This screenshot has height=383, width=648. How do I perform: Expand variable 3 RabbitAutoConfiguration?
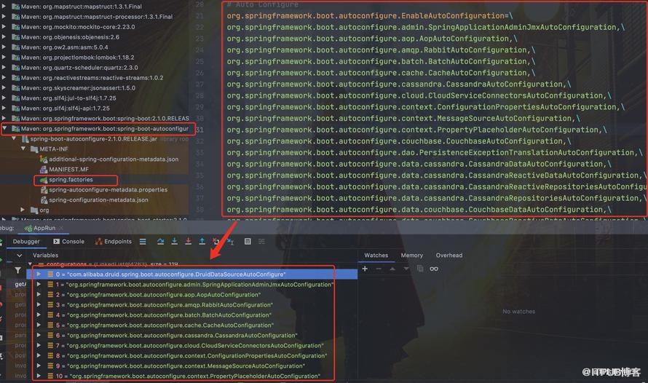(39, 305)
